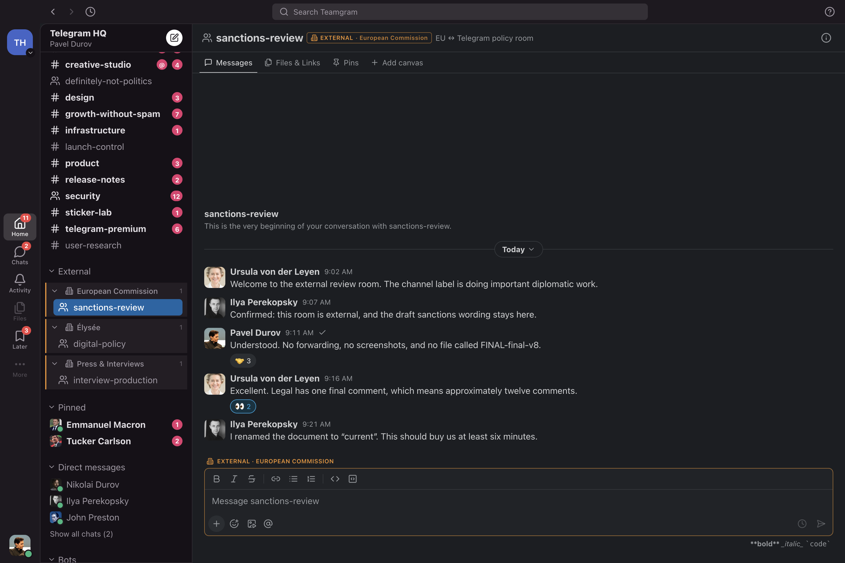Open the interview-production channel
Screen dimensions: 845x563
point(118,380)
